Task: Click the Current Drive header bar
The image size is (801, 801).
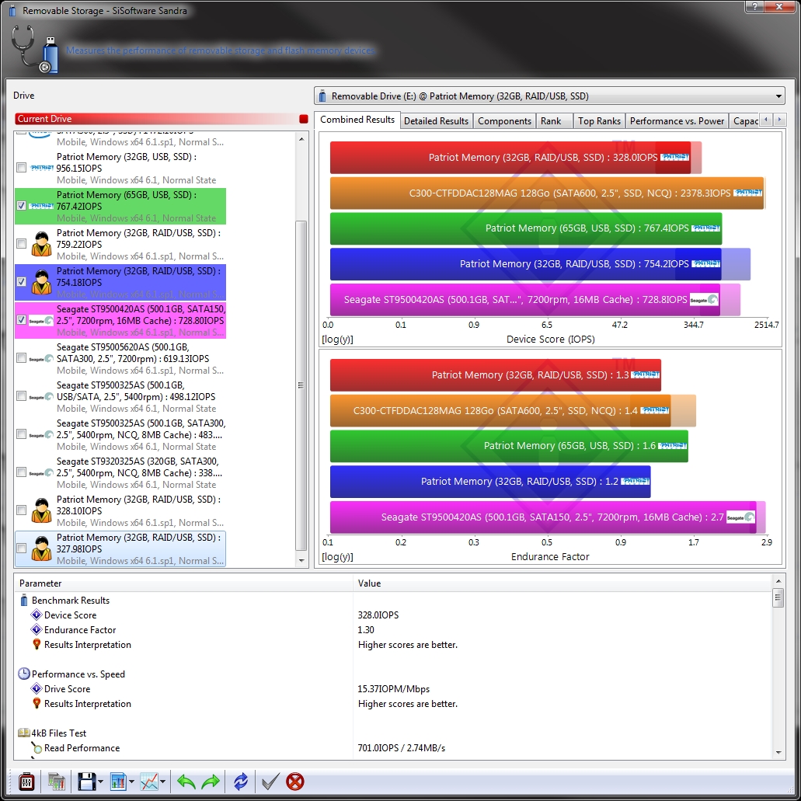Action: (162, 119)
